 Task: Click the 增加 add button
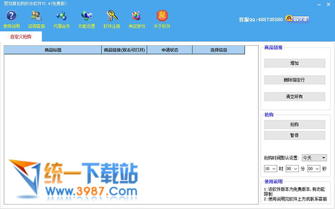(x=294, y=63)
